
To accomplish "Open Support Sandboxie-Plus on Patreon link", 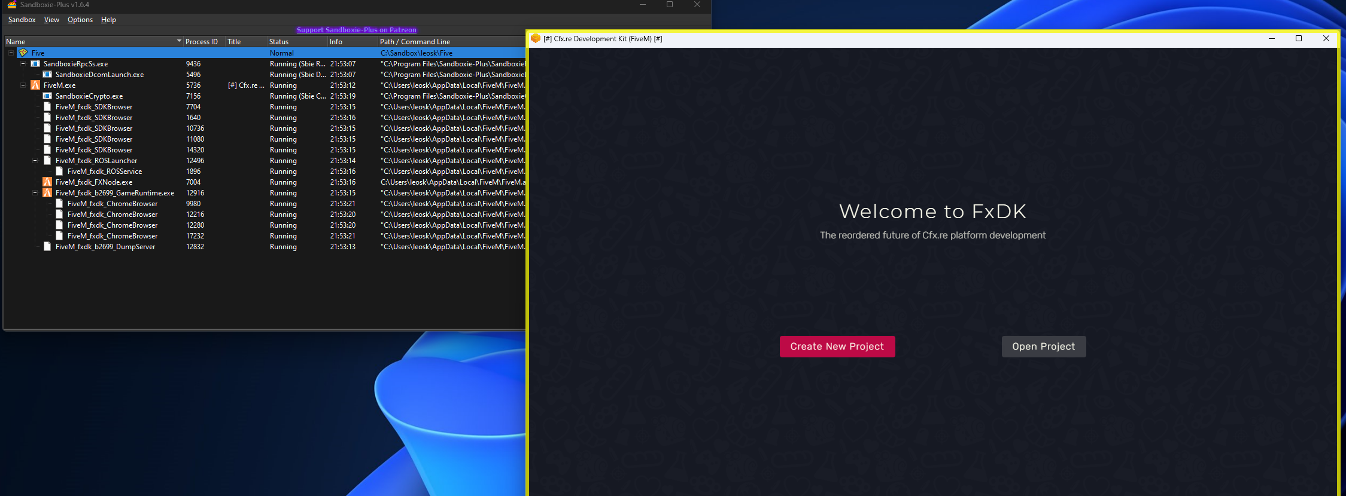I will 356,30.
